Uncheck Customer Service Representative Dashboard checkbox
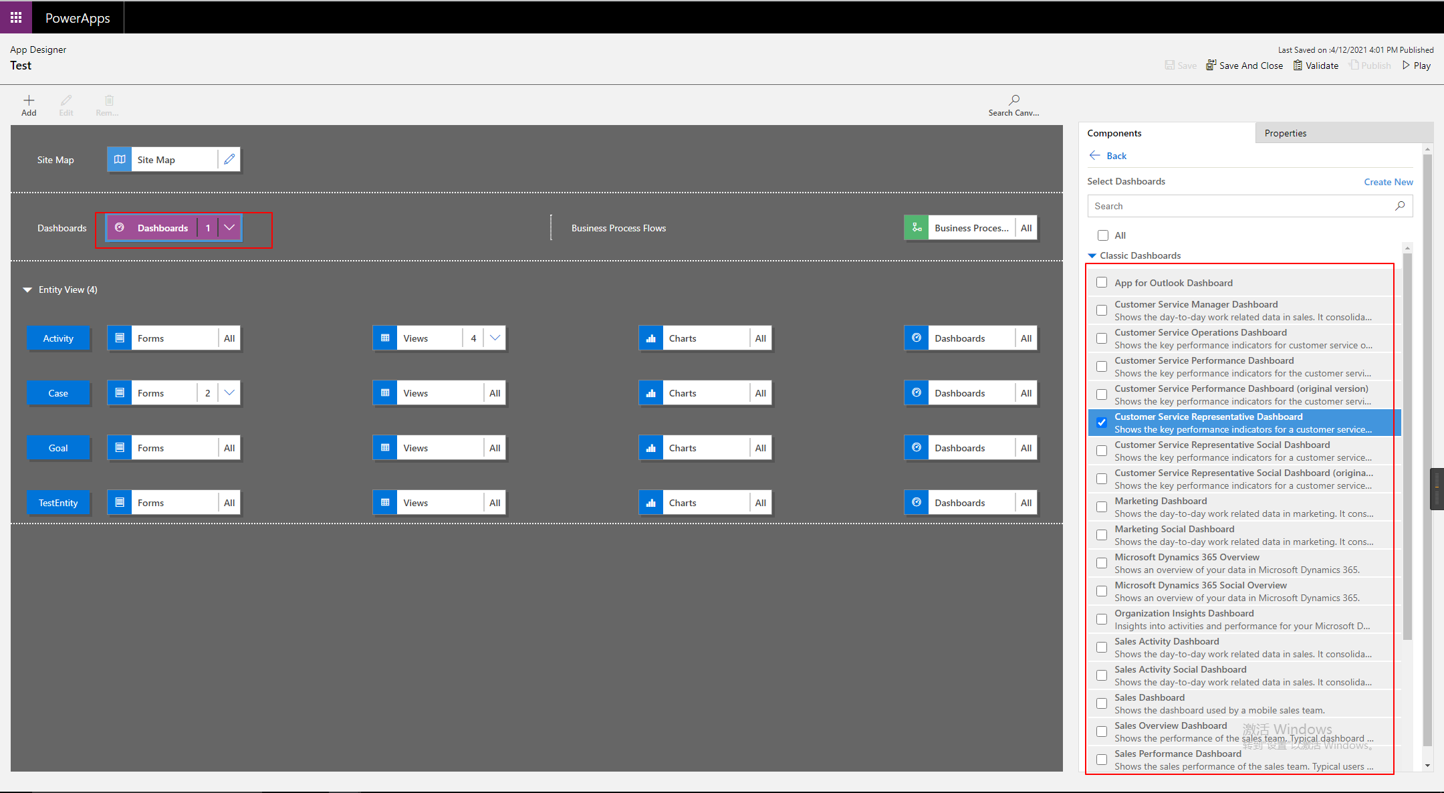This screenshot has height=793, width=1444. tap(1102, 423)
